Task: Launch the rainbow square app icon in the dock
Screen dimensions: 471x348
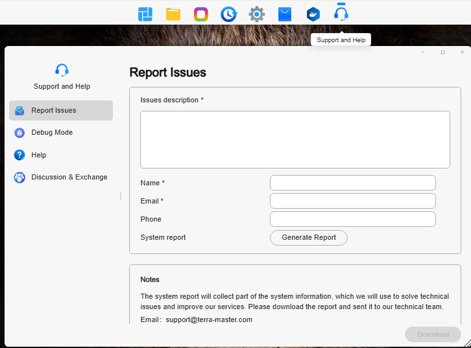Action: point(201,14)
